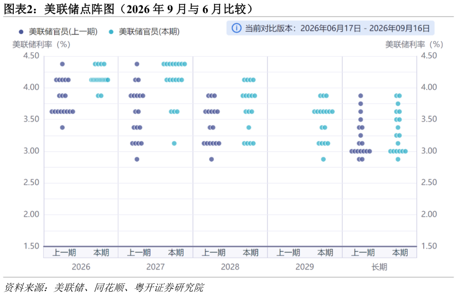Click the lowest teal dot in 2029 本期 column

pos(324,159)
